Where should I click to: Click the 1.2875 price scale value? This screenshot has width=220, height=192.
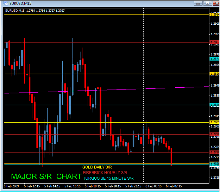215,54
